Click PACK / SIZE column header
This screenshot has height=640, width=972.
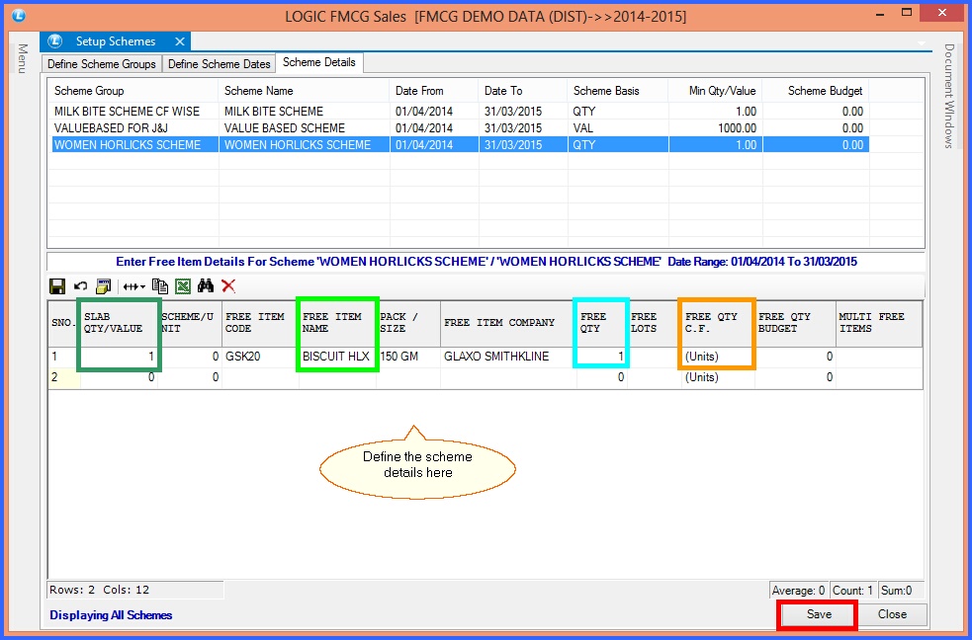(408, 323)
